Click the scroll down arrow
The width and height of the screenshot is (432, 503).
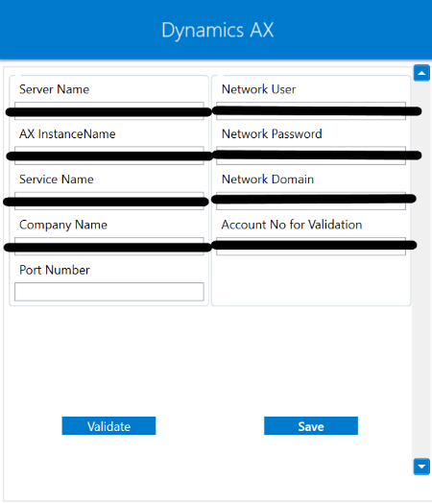point(421,467)
